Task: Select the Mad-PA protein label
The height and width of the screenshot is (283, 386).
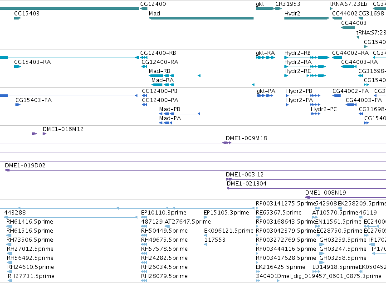Action: click(170, 118)
